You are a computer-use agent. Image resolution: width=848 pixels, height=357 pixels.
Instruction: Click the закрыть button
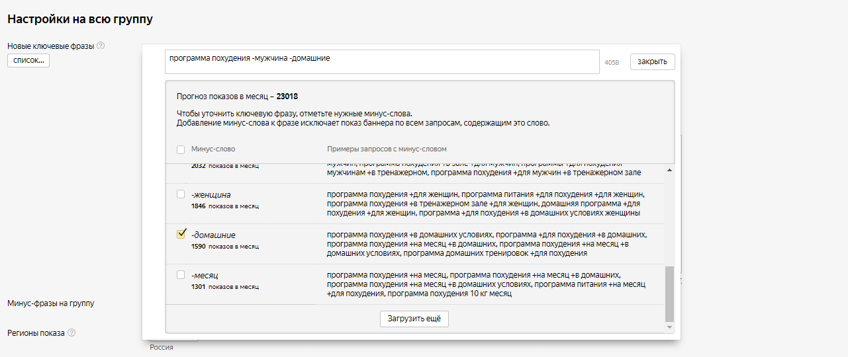click(652, 61)
